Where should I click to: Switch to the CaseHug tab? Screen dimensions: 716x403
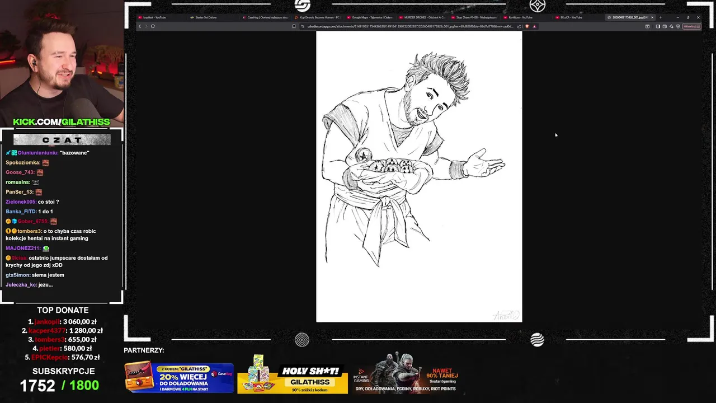tap(266, 17)
